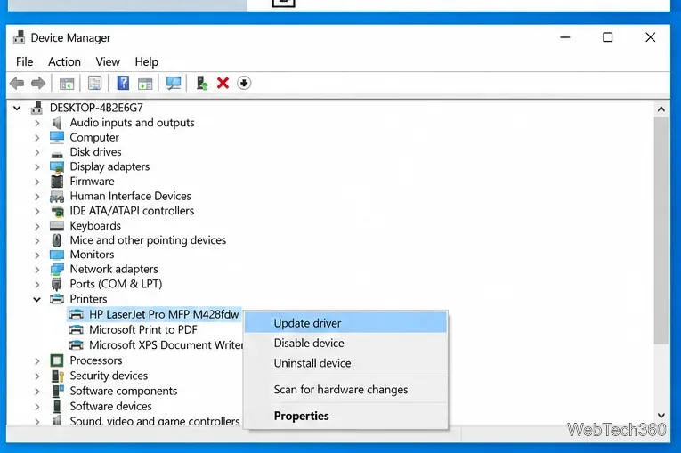The width and height of the screenshot is (681, 453).
Task: Click the Update device driver toolbar icon
Action: click(x=202, y=83)
